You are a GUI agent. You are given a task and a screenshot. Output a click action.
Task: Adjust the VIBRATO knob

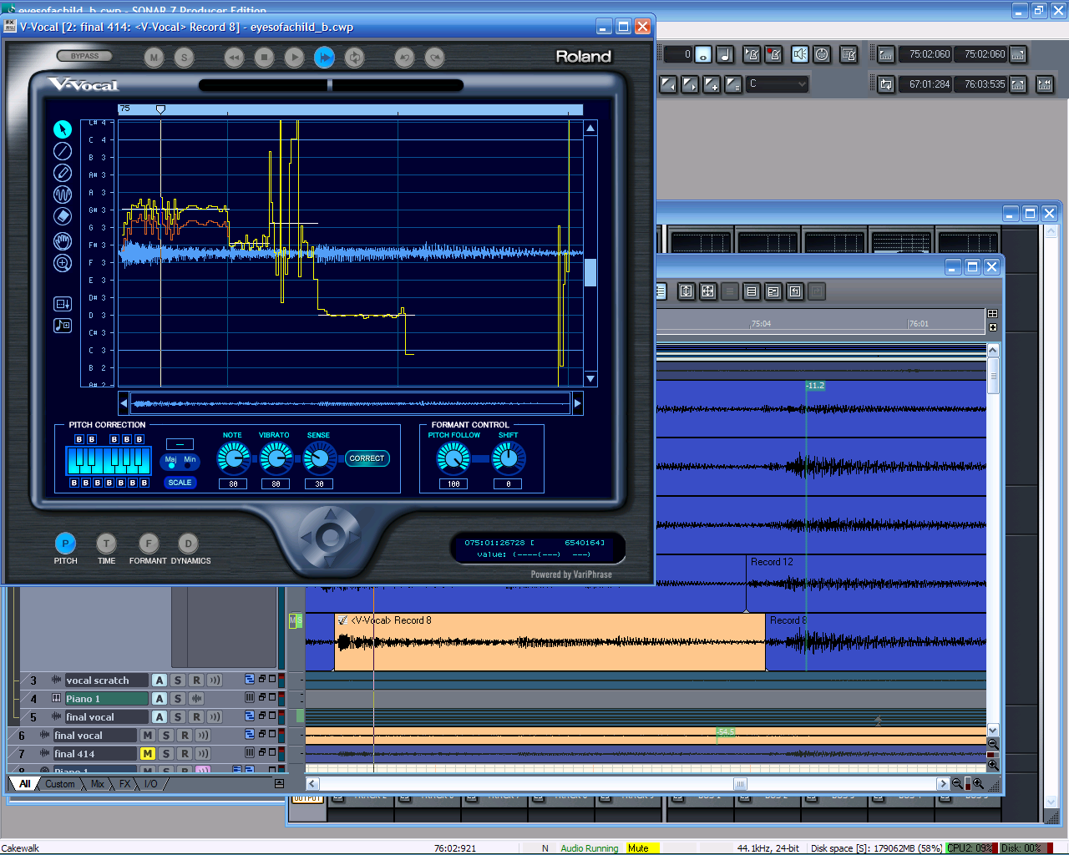276,458
